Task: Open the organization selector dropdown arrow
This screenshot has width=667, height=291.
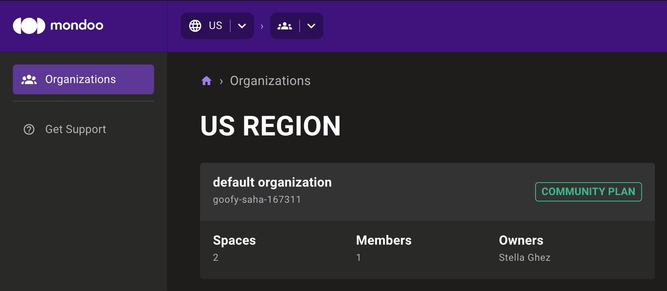Action: (311, 26)
